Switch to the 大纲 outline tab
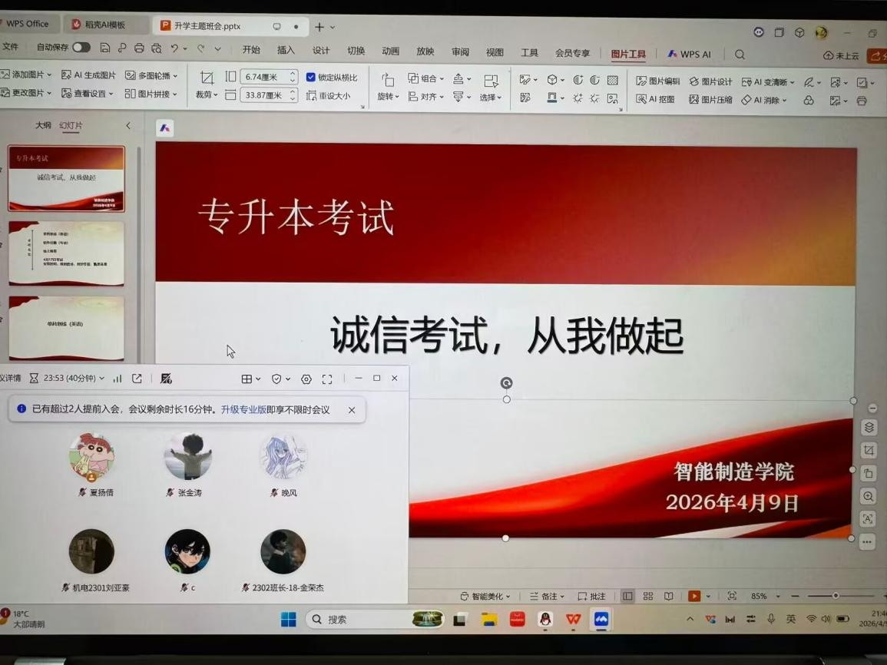Viewport: 887px width, 665px height. [43, 125]
